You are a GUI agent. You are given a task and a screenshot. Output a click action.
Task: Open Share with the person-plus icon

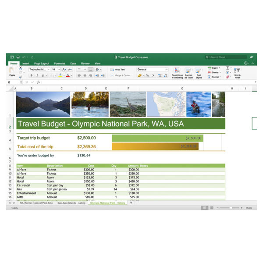pyautogui.click(x=252, y=57)
